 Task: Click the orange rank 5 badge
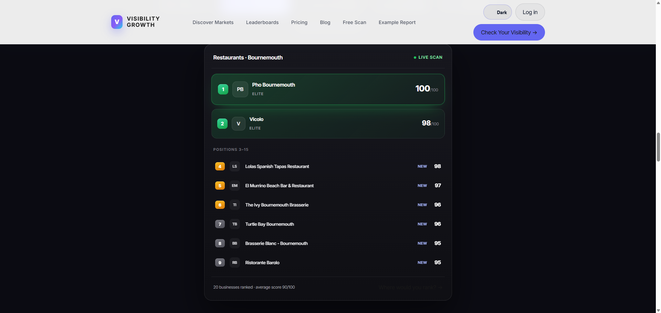coord(220,186)
